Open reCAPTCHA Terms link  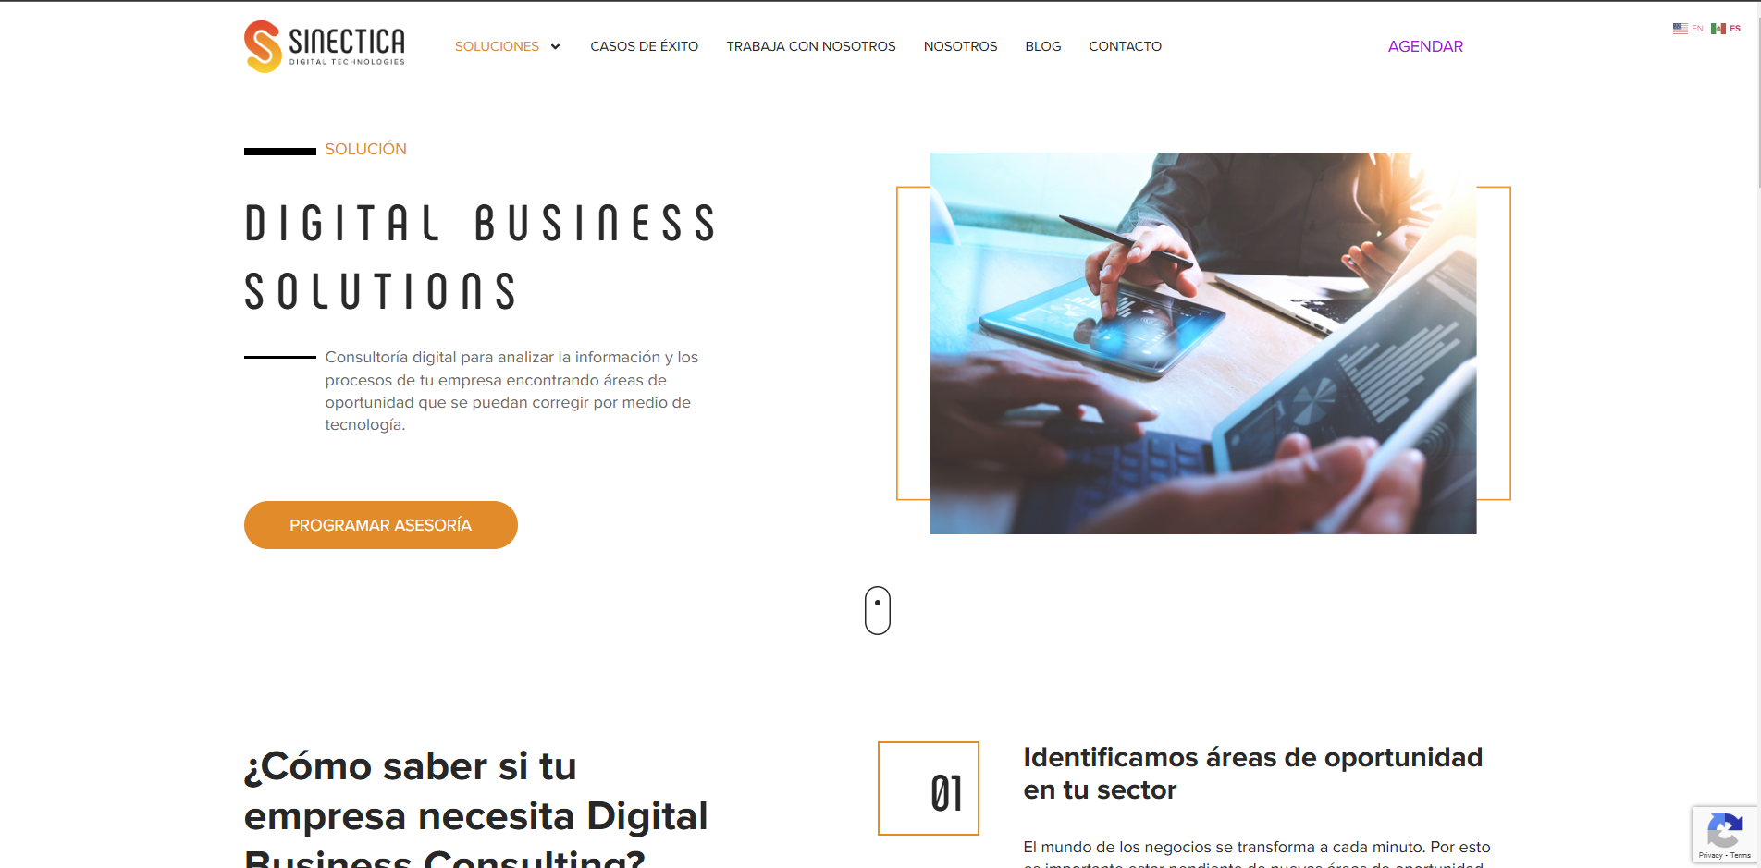coord(1740,855)
